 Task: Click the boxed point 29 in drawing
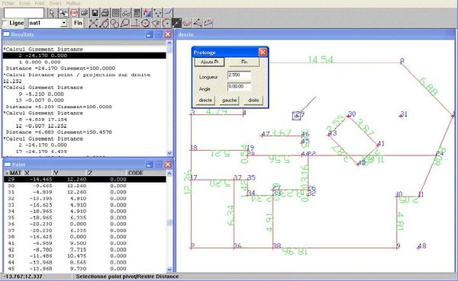click(x=296, y=116)
